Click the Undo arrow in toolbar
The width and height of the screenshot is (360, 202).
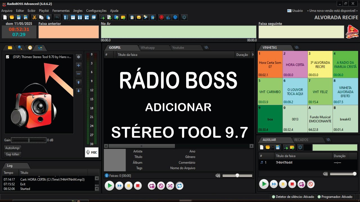click(x=57, y=17)
